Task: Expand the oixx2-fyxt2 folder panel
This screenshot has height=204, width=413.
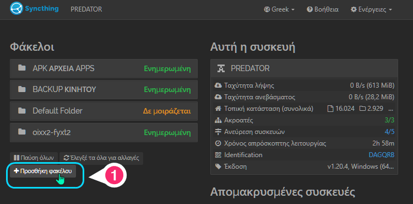Action: (x=104, y=132)
